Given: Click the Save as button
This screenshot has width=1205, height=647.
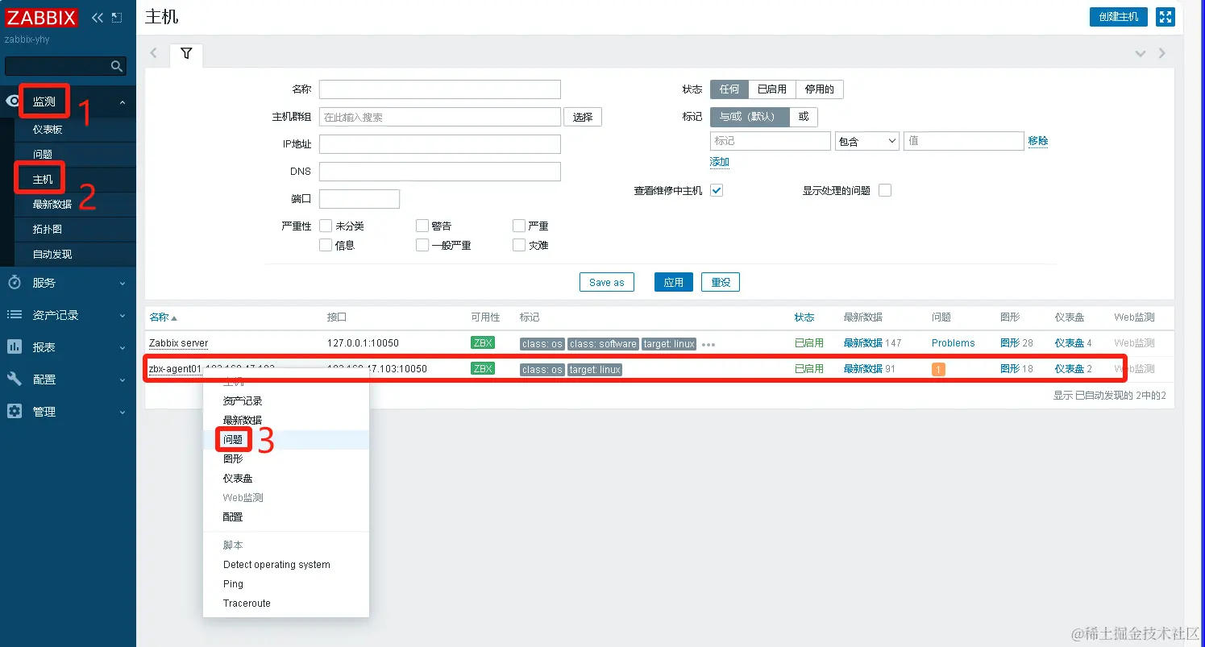Looking at the screenshot, I should [607, 282].
